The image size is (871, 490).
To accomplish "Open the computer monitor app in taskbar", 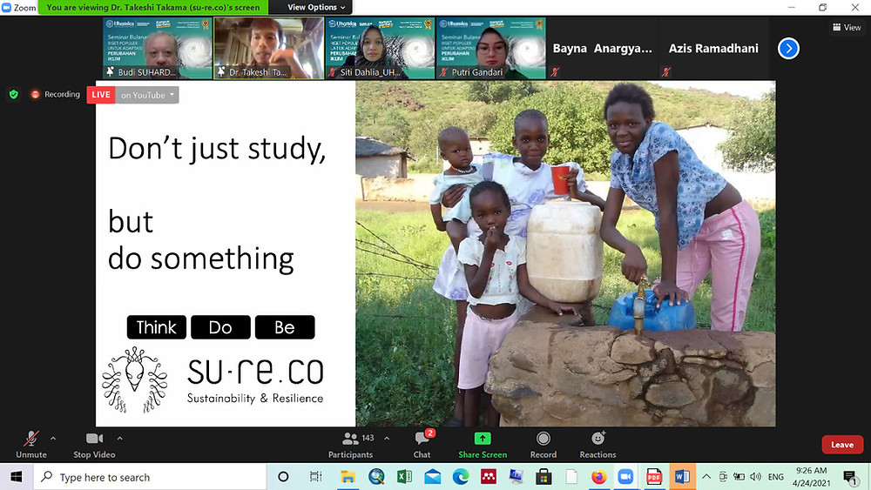I will point(516,477).
